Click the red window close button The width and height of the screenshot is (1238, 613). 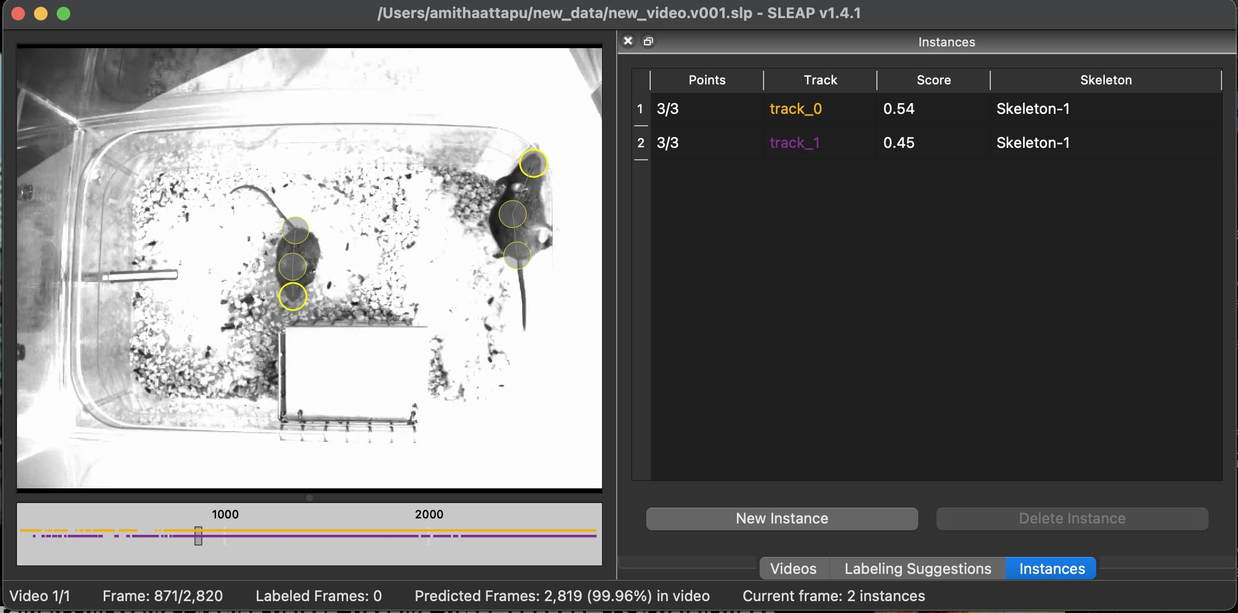pyautogui.click(x=18, y=13)
